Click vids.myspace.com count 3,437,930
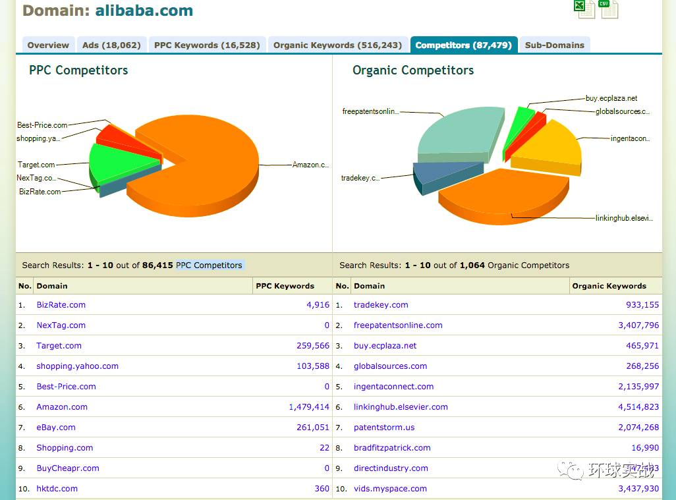This screenshot has height=500, width=676. (x=638, y=488)
